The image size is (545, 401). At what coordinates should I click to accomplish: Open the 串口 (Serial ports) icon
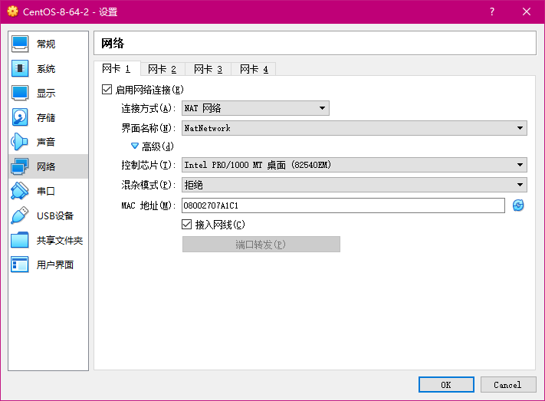(20, 191)
